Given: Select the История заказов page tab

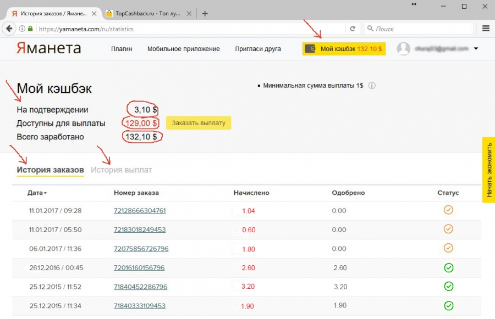Looking at the screenshot, I should point(50,170).
